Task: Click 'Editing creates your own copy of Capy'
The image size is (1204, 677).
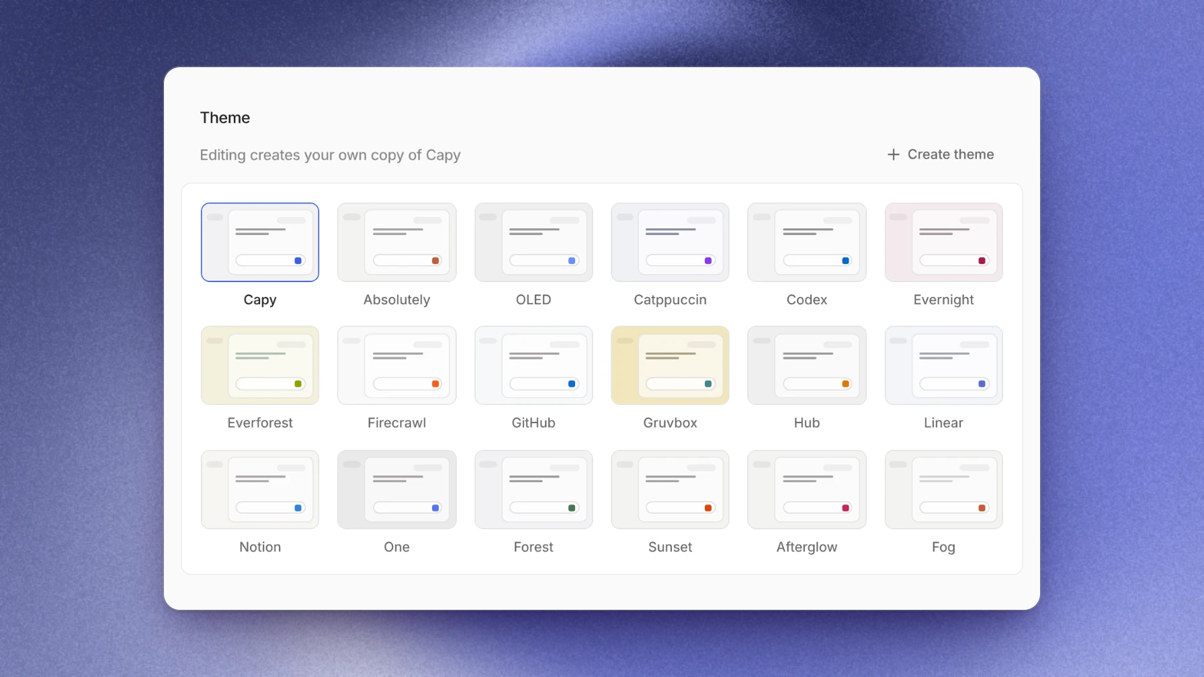Action: coord(330,155)
